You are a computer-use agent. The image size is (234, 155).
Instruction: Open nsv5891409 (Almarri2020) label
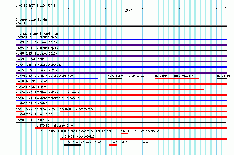174,76
